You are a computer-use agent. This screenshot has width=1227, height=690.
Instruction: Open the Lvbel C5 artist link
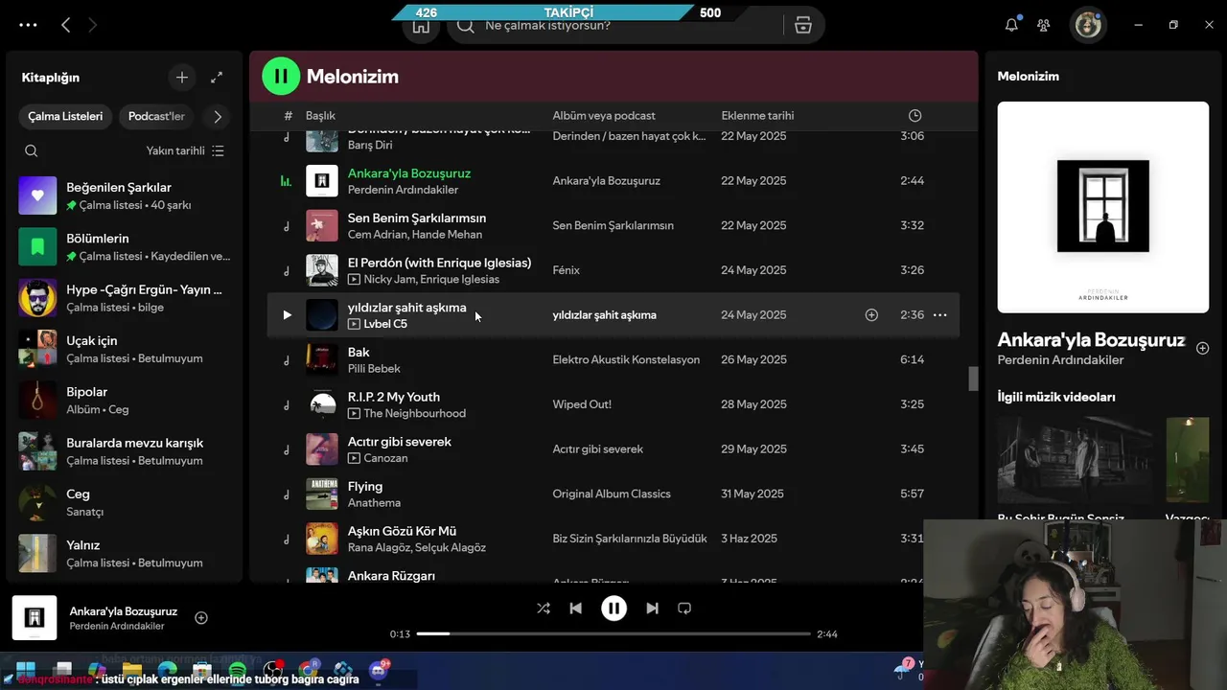click(x=385, y=324)
